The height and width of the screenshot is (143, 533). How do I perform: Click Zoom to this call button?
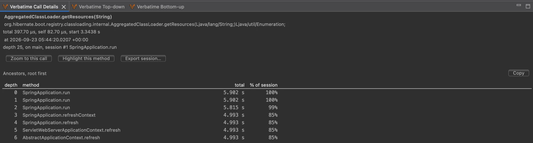(29, 58)
